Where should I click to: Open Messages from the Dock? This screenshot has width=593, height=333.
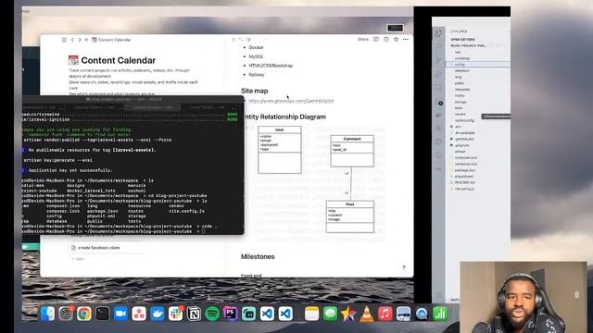pyautogui.click(x=330, y=314)
